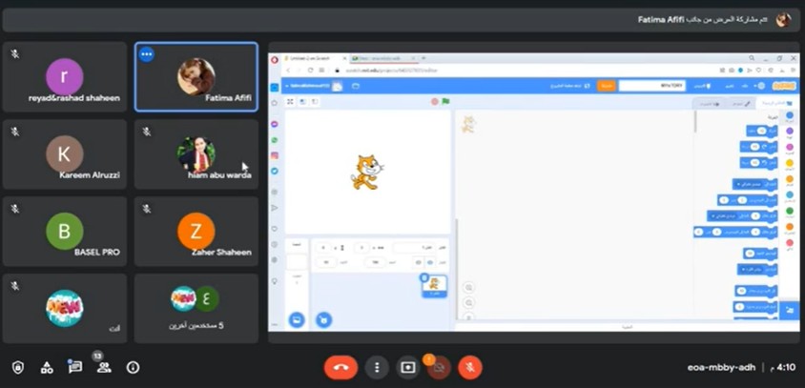The width and height of the screenshot is (805, 388).
Task: Click the Scratch green flag to run
Action: click(445, 101)
